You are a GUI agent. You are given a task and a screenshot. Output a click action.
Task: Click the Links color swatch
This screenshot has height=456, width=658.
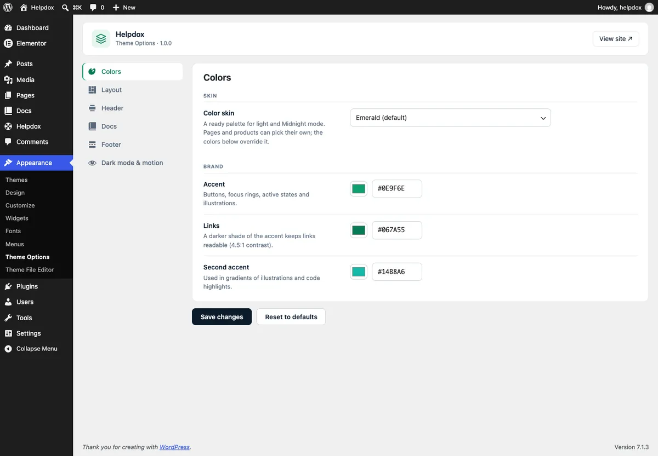coord(359,230)
